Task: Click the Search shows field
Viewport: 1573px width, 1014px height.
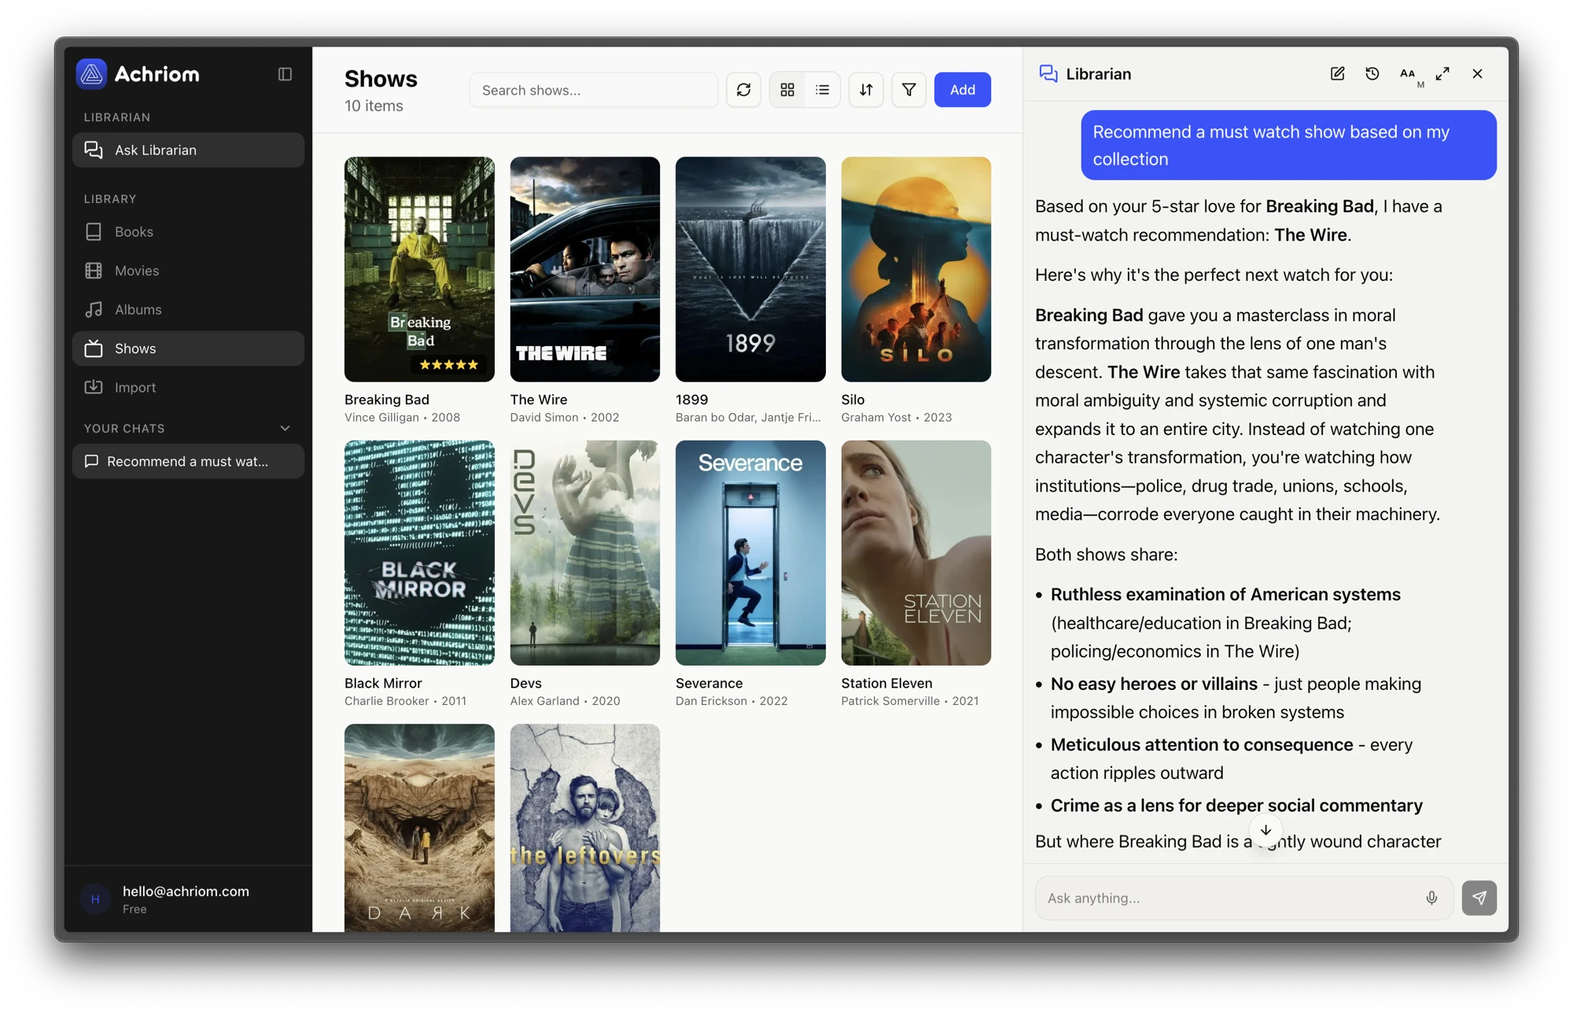Action: [593, 90]
